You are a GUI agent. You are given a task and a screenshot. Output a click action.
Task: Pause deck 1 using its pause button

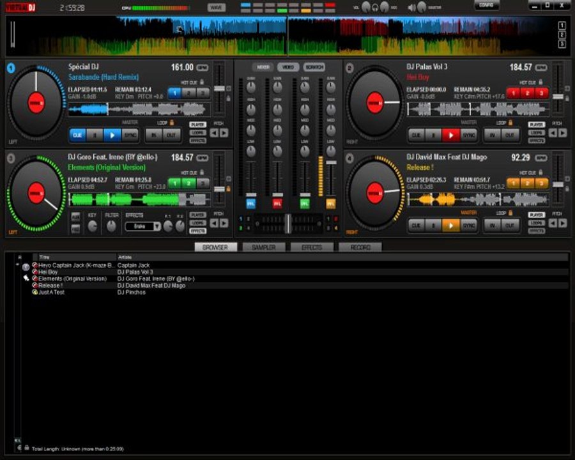click(95, 135)
